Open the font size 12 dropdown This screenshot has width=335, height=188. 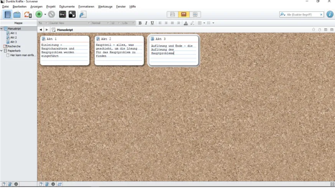pos(115,23)
